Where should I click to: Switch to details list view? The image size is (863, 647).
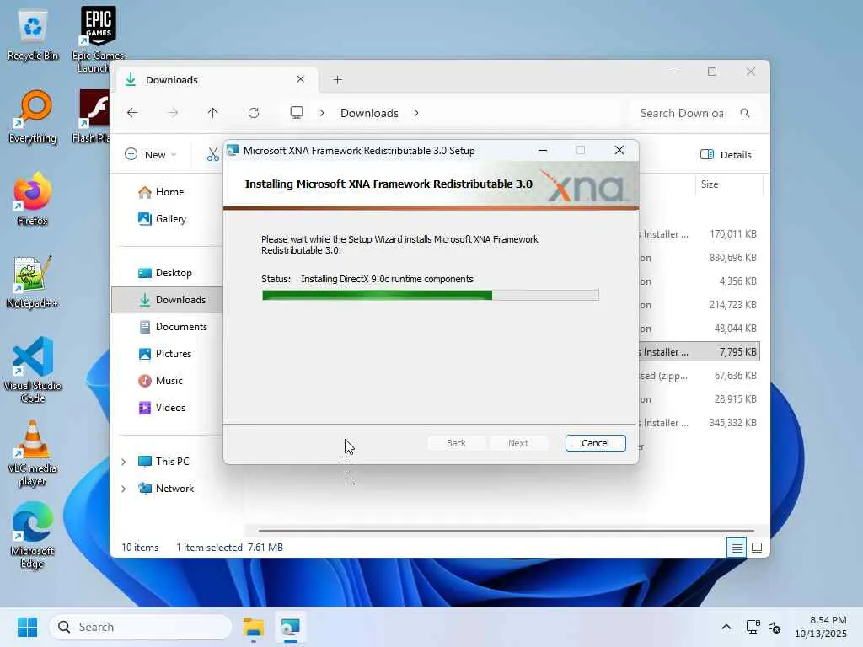pos(737,548)
